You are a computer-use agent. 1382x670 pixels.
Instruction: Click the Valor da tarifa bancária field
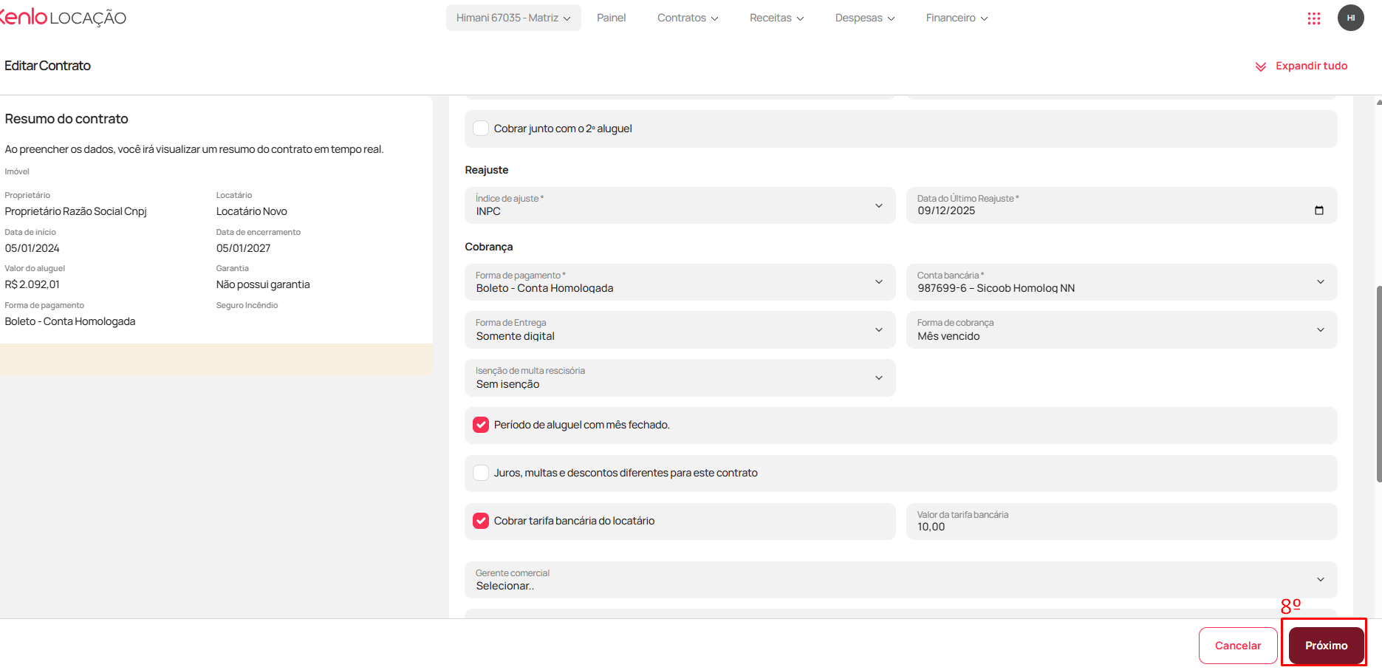point(1121,522)
